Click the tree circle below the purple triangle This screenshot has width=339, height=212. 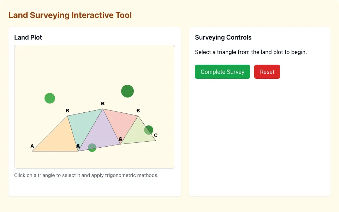point(92,148)
